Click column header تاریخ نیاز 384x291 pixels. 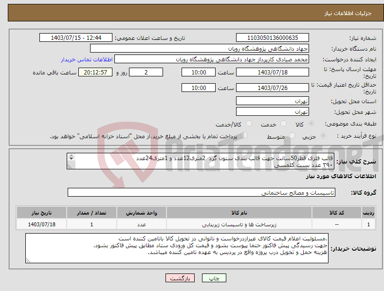click(42, 213)
